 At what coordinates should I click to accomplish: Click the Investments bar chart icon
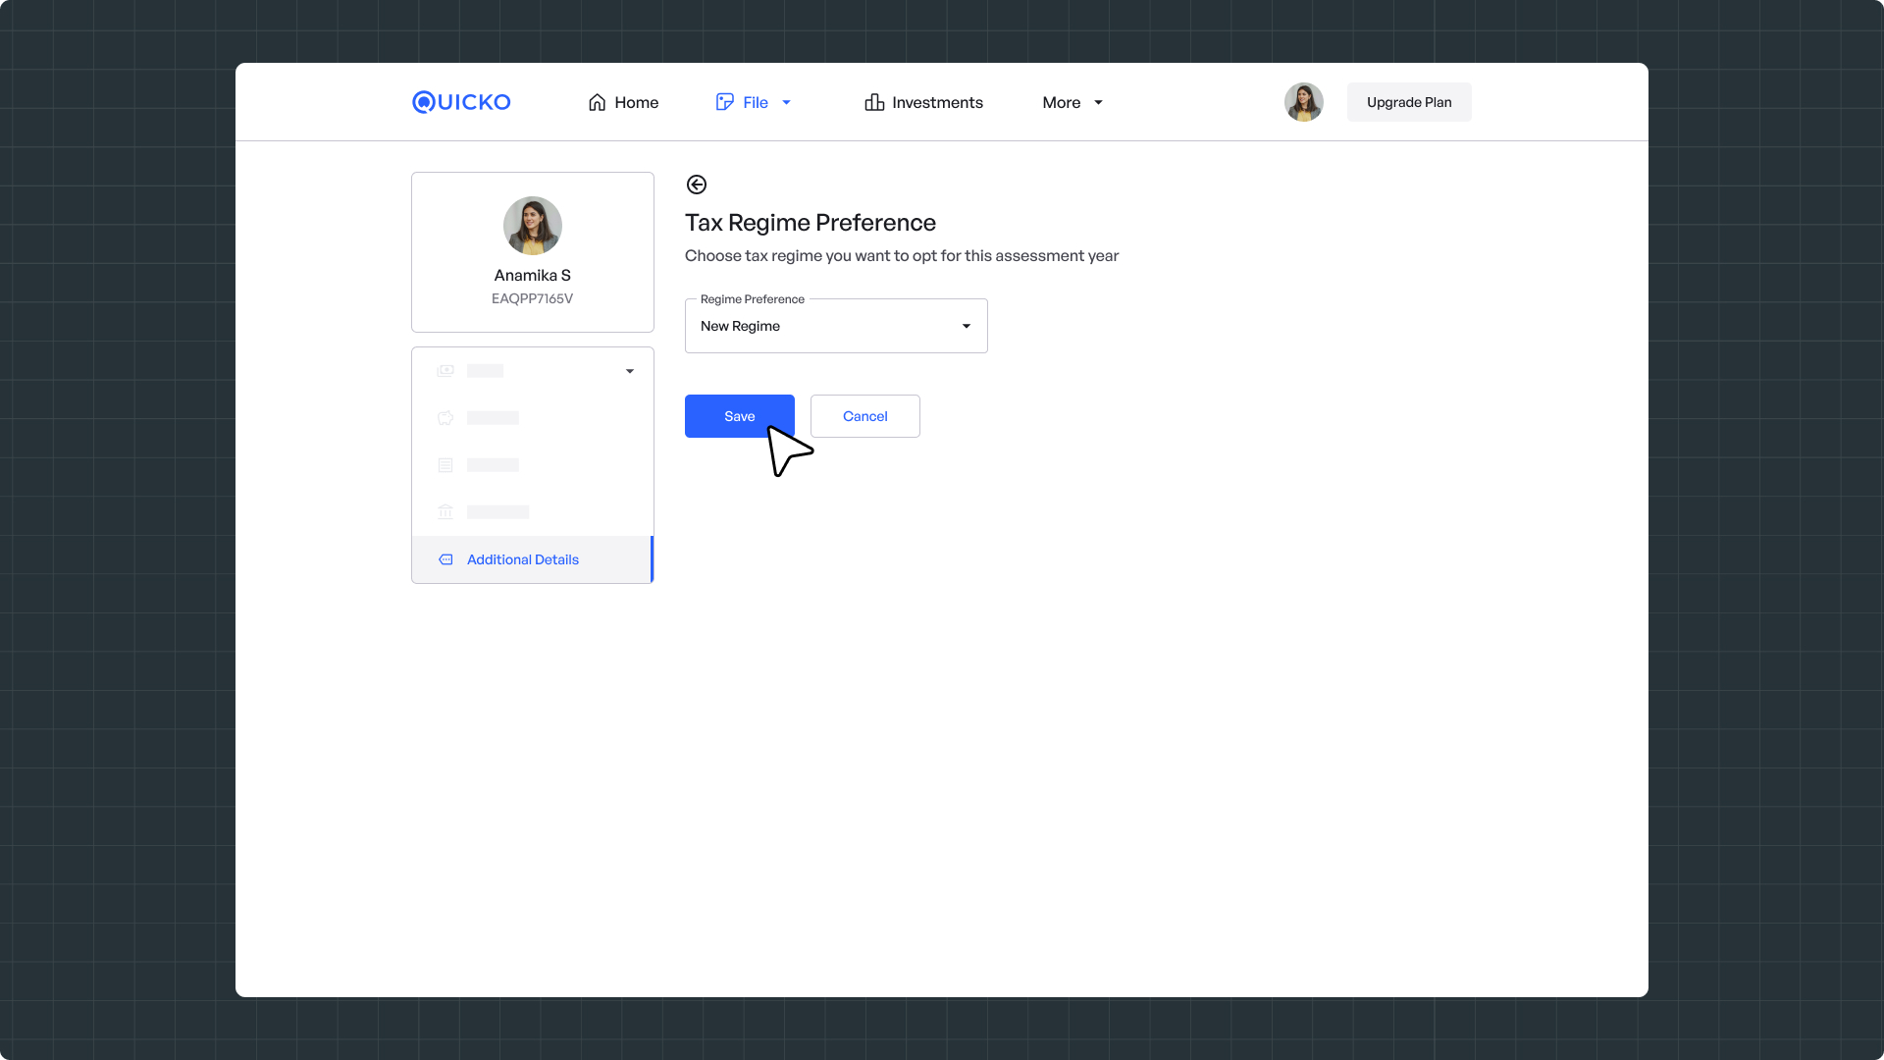pyautogui.click(x=874, y=102)
